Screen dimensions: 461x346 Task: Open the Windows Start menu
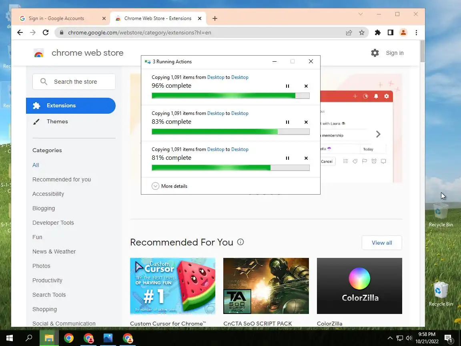[9, 338]
